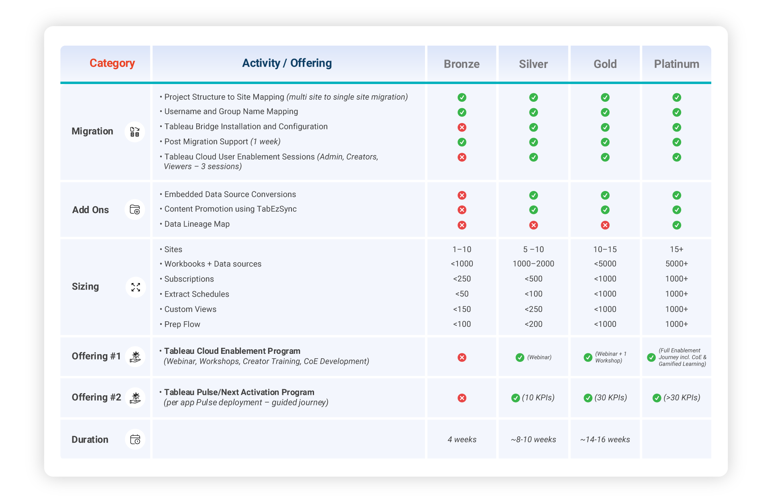This screenshot has height=503, width=772.
Task: Click Embedded Data Source Conversions item
Action: (228, 195)
